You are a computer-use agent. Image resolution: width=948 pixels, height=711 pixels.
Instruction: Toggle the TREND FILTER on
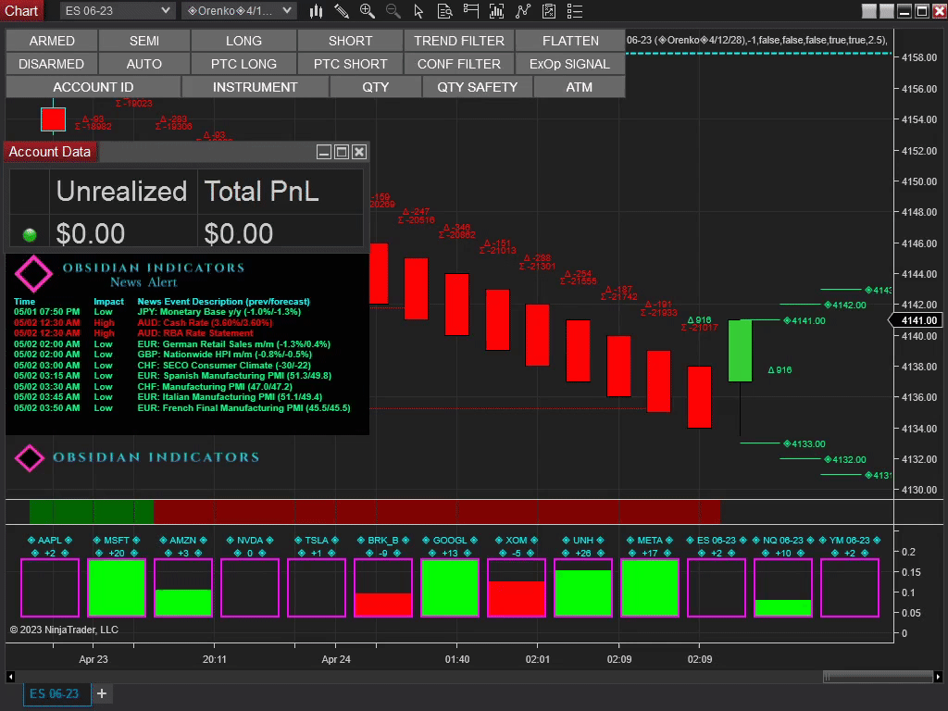click(458, 41)
